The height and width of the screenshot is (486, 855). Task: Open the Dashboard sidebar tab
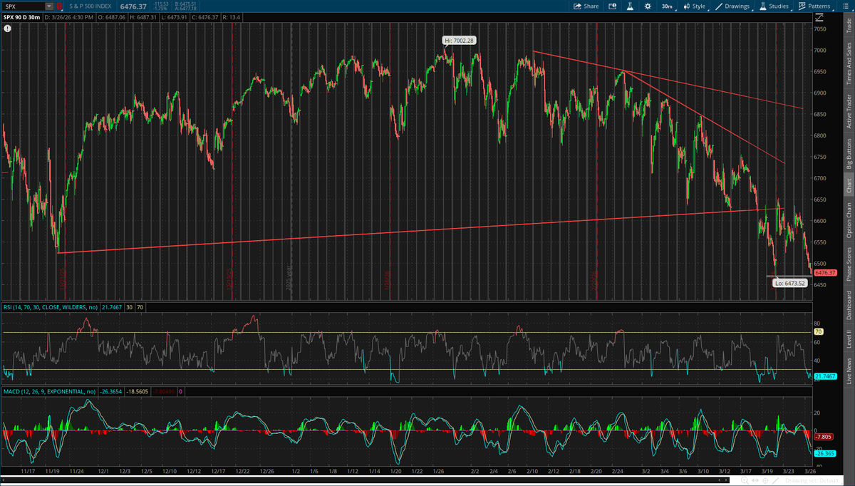848,305
